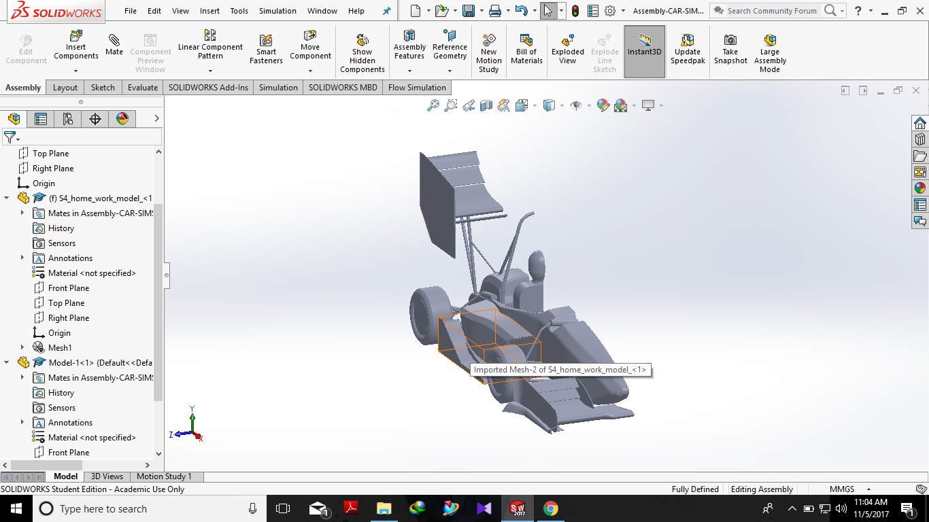The image size is (929, 522).
Task: Open the DisplayManager tab icon
Action: pos(122,119)
